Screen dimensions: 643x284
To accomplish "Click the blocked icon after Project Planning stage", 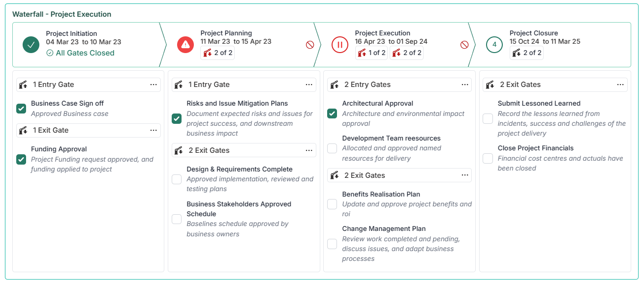I will tap(310, 45).
